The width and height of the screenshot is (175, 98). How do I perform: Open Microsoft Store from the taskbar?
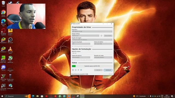coord(42,96)
